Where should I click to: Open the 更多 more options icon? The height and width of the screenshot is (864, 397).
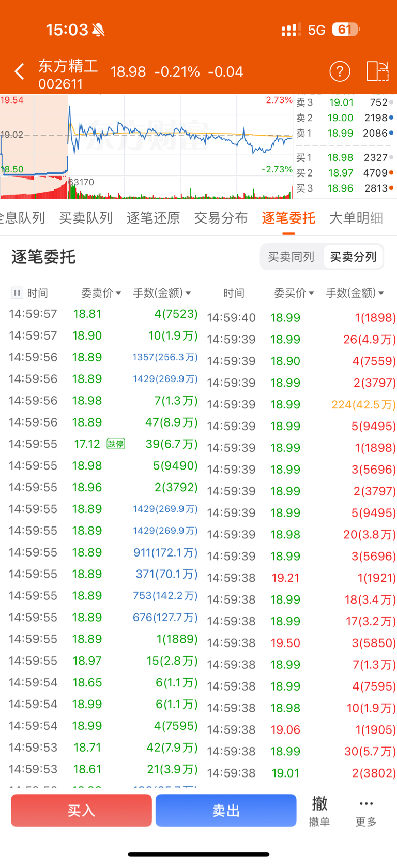pos(366,811)
